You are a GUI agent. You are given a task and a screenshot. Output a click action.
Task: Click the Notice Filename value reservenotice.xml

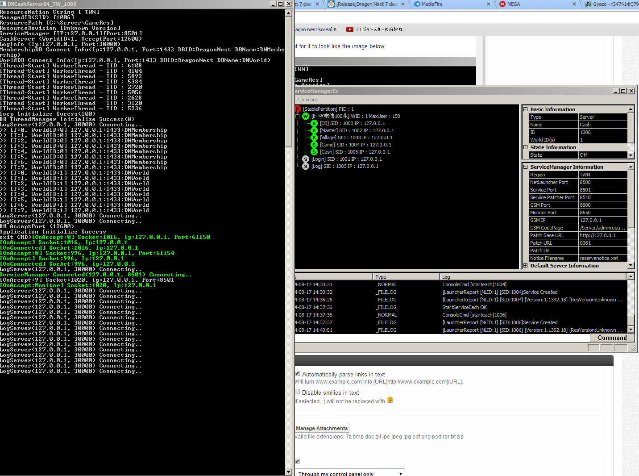(603, 258)
